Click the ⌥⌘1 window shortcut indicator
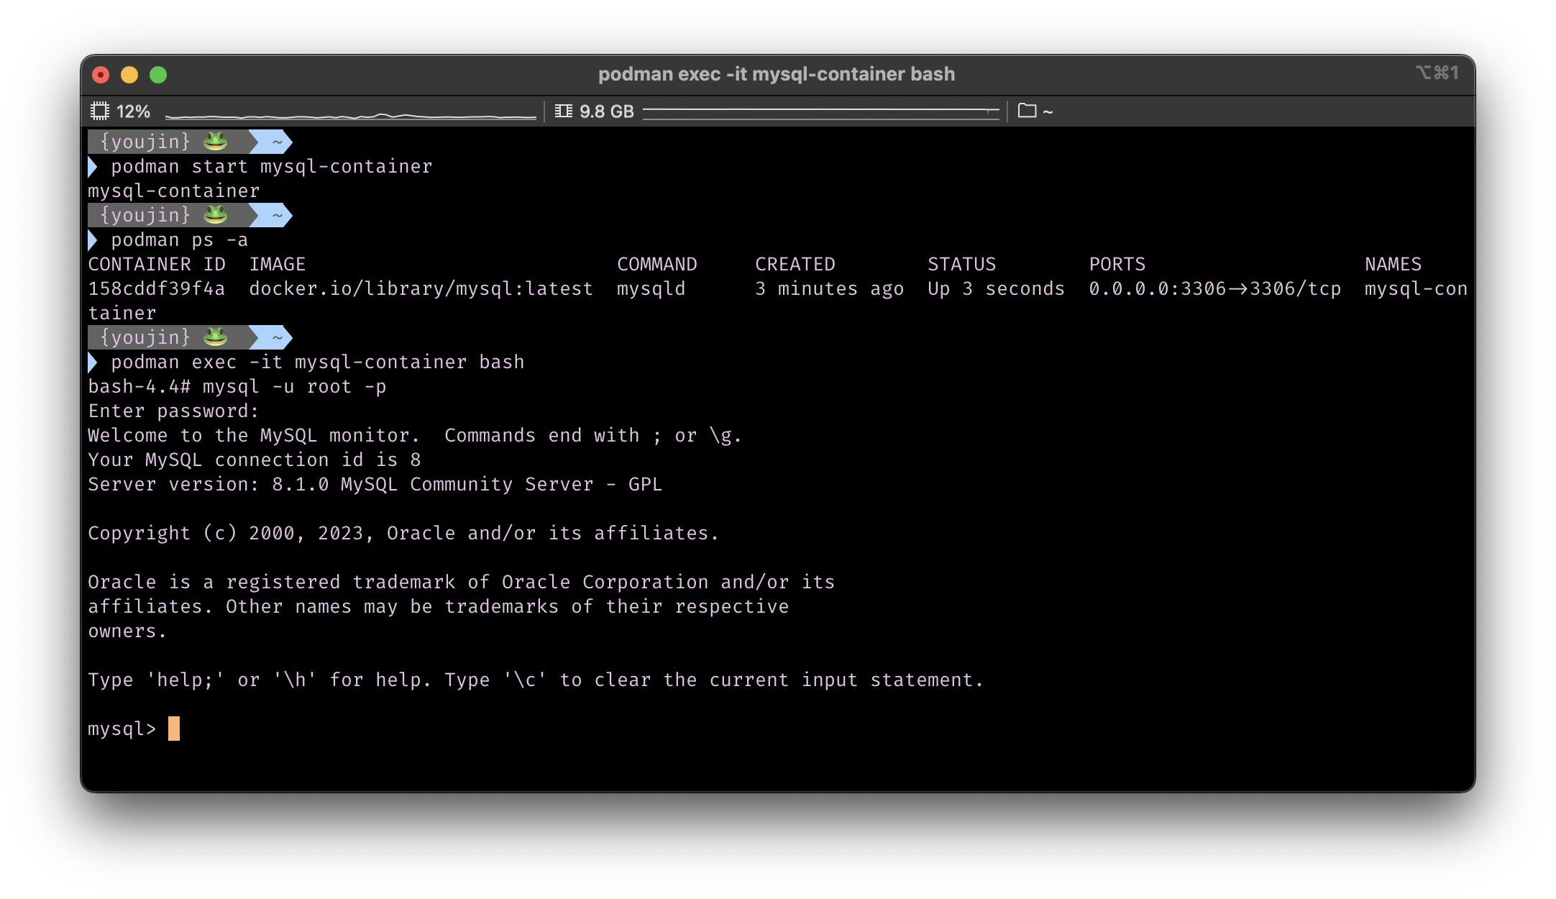The width and height of the screenshot is (1556, 899). (1437, 73)
